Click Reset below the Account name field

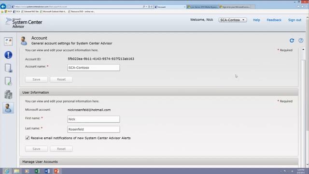(x=61, y=79)
